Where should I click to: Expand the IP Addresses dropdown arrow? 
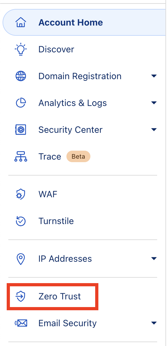click(154, 259)
